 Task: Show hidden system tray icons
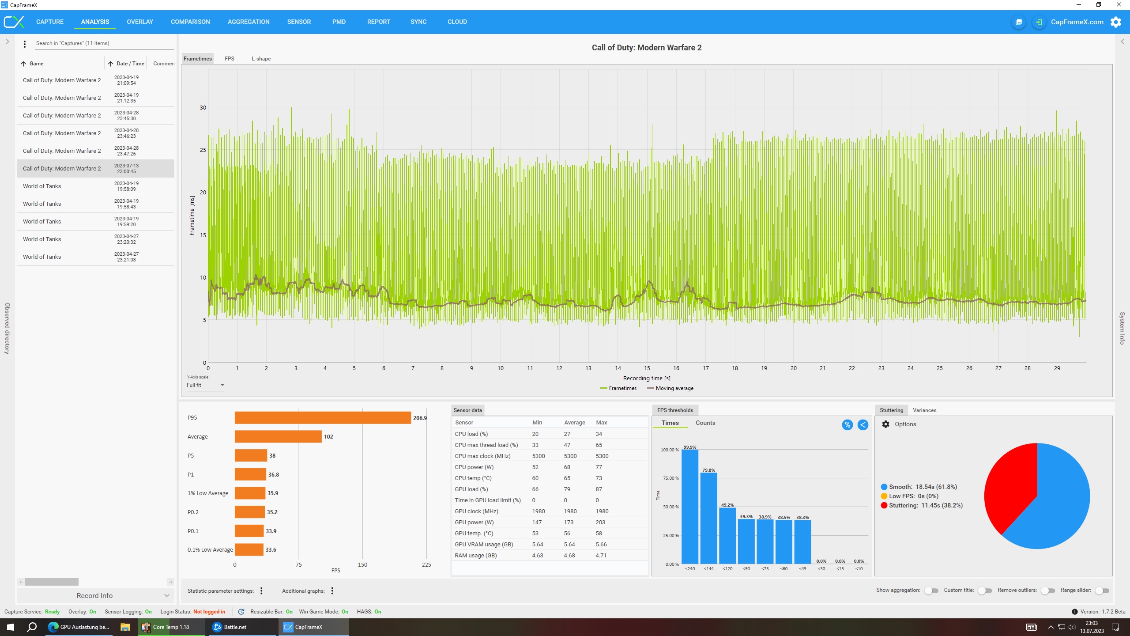[1051, 627]
